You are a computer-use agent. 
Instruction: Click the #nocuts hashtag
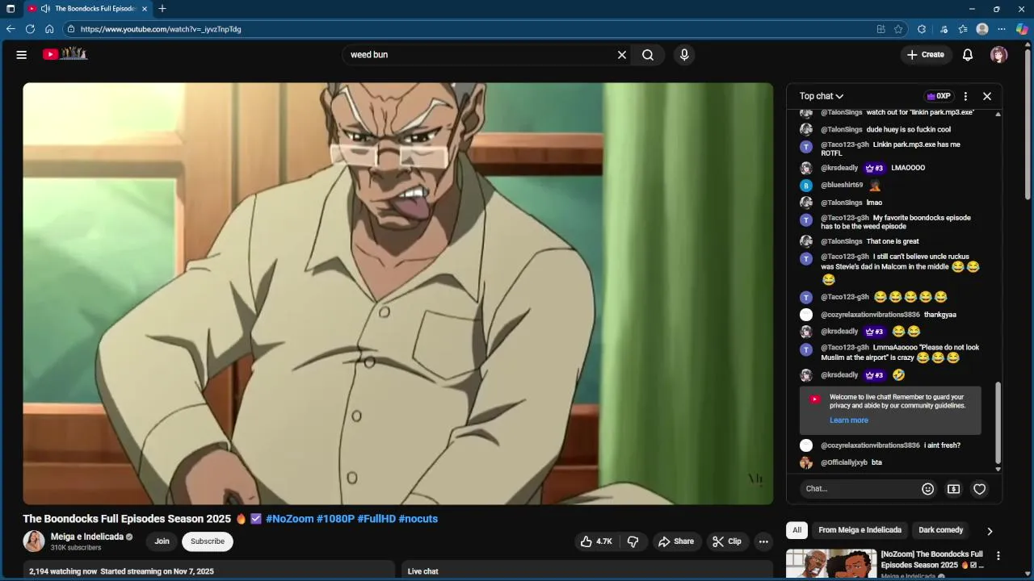point(418,519)
